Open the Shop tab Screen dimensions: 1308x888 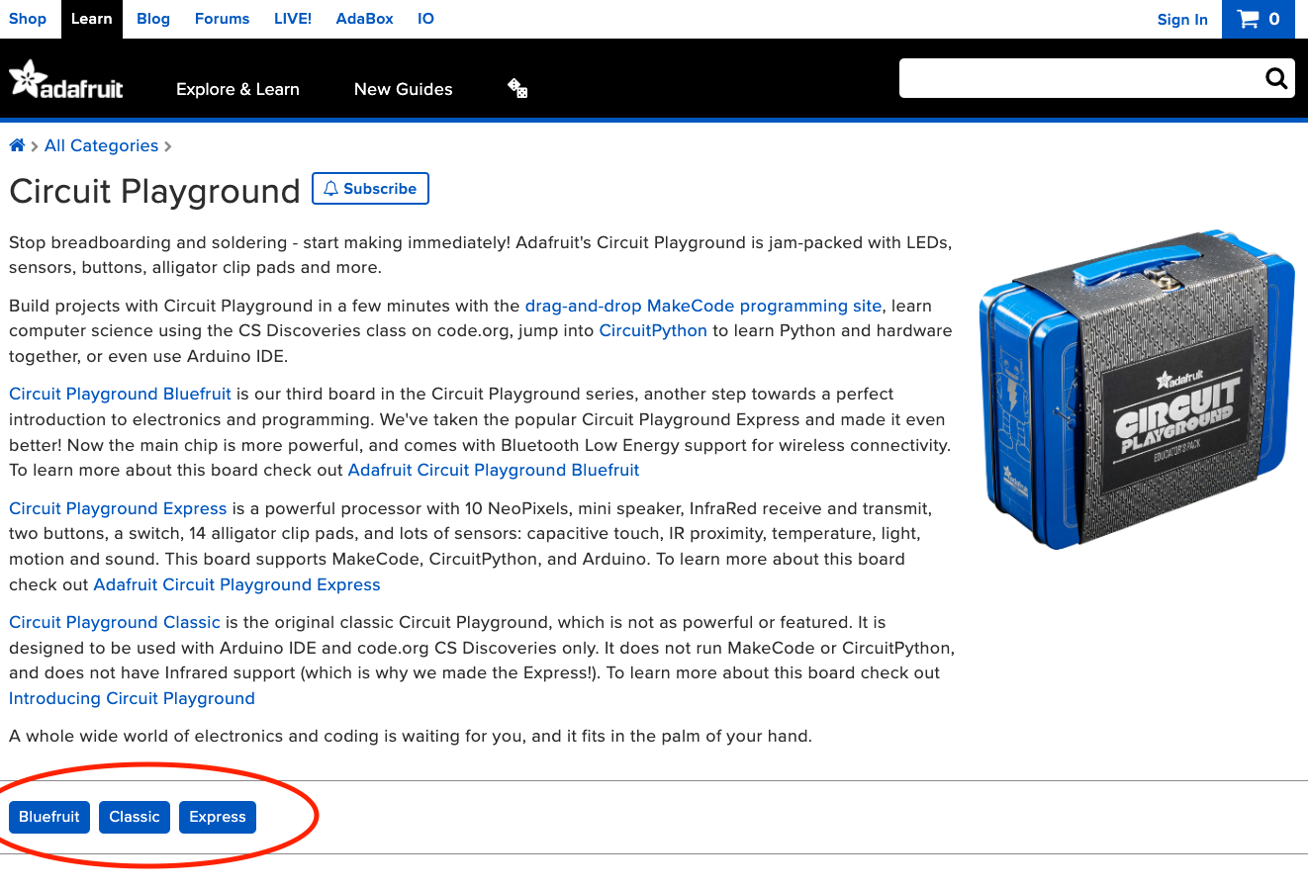pyautogui.click(x=28, y=19)
